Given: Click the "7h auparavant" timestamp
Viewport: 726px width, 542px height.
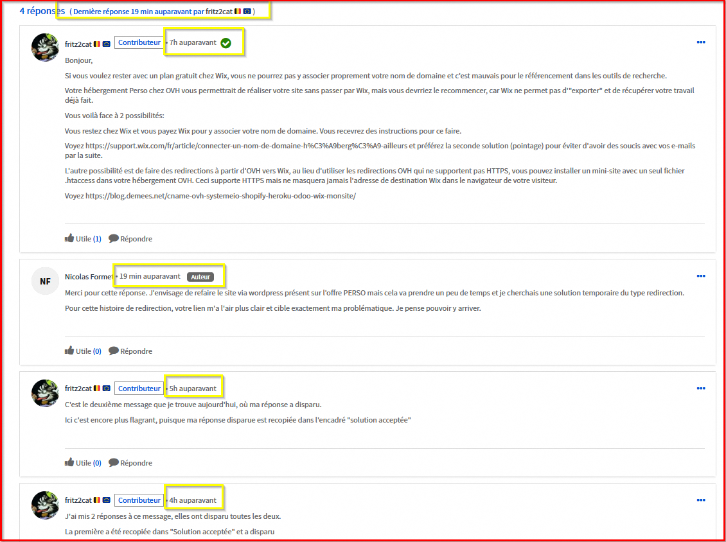Looking at the screenshot, I should [193, 43].
